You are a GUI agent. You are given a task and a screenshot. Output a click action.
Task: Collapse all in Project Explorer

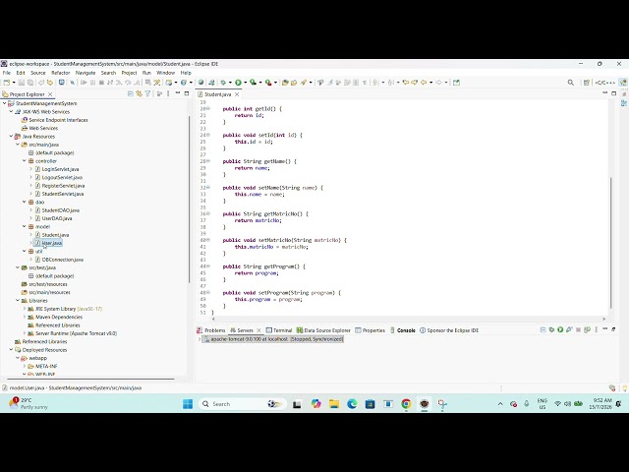pos(131,94)
